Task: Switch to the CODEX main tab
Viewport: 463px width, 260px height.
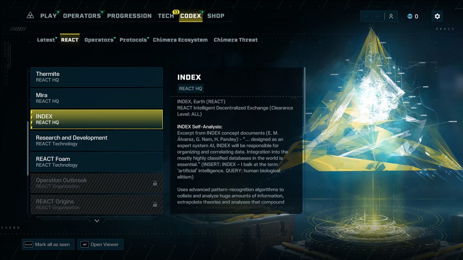Action: click(190, 16)
